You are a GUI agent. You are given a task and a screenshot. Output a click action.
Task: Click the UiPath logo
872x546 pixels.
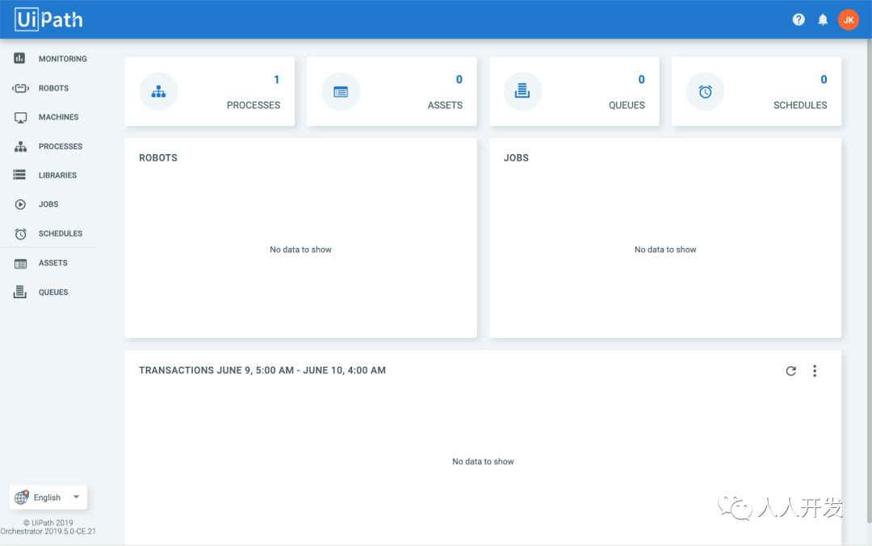click(49, 19)
